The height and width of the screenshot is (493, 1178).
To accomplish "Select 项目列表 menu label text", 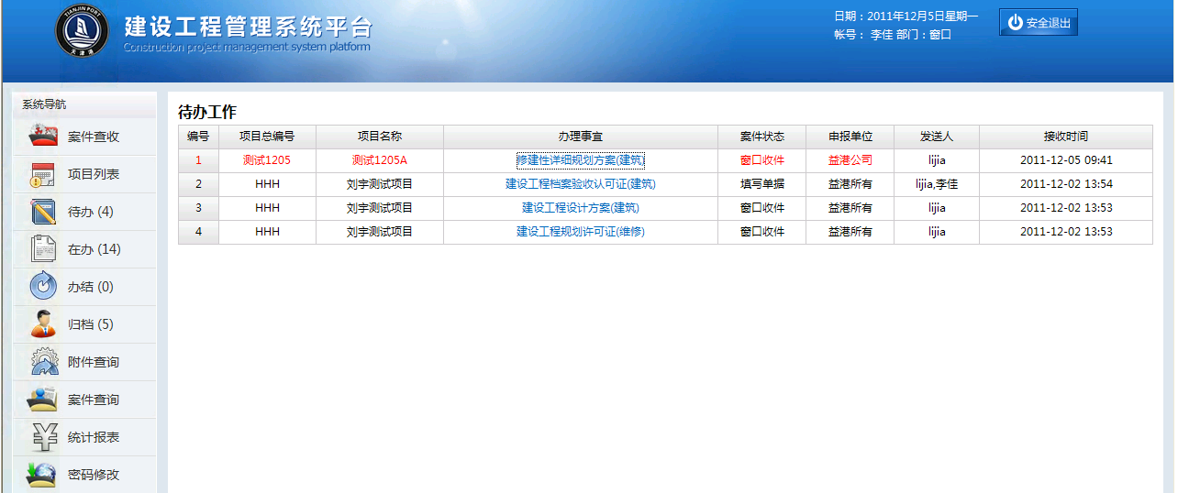I will click(x=94, y=174).
